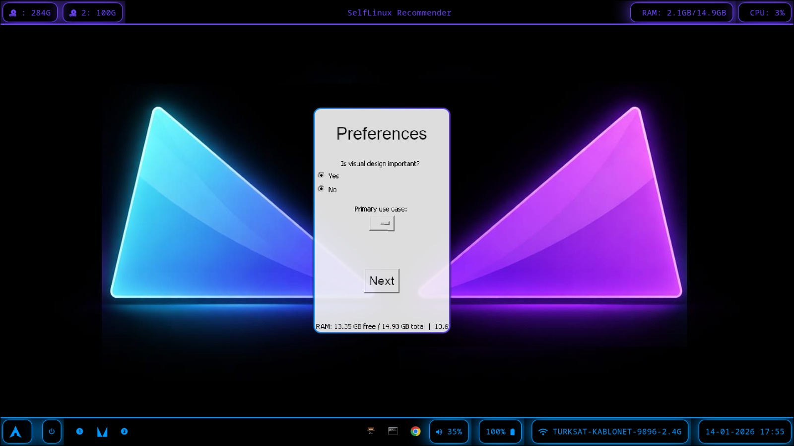Click the power icon in the taskbar
The width and height of the screenshot is (794, 446).
click(52, 431)
